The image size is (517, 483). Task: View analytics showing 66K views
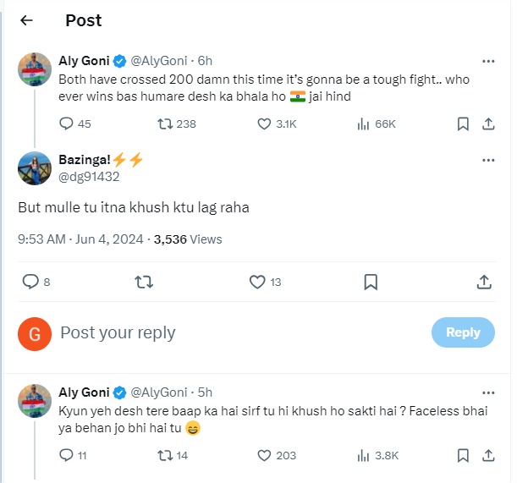[365, 123]
